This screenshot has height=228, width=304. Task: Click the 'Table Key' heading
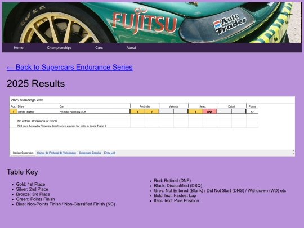23,172
